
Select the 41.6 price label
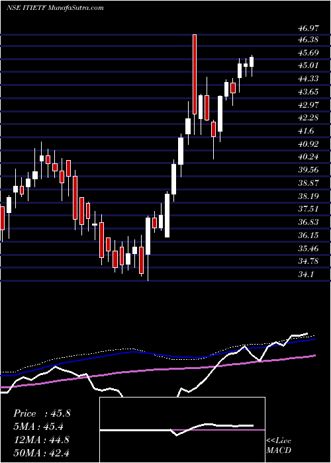pyautogui.click(x=306, y=131)
